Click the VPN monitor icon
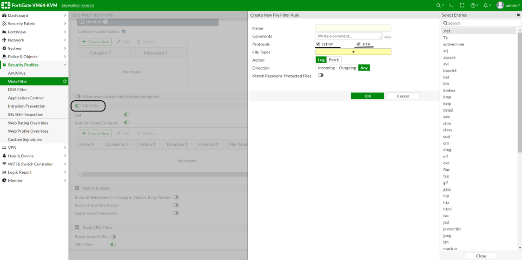The height and width of the screenshot is (260, 522). [4, 147]
